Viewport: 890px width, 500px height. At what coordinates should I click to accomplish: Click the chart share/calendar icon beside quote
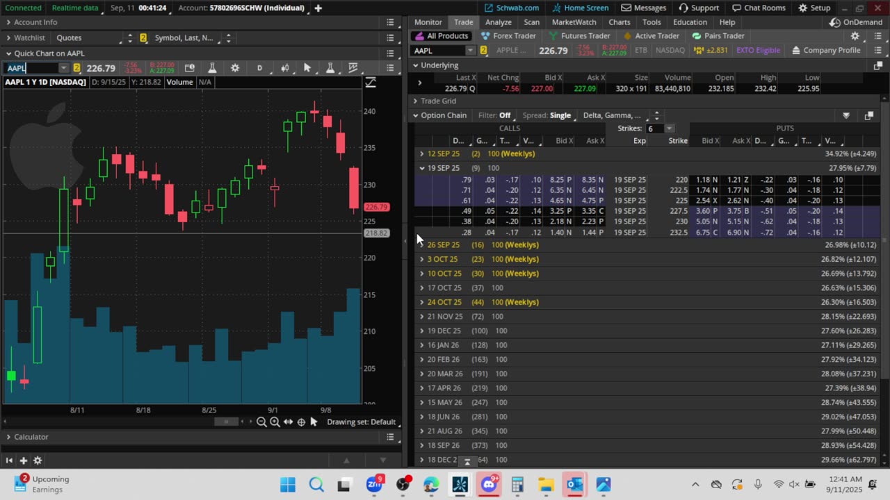point(189,68)
